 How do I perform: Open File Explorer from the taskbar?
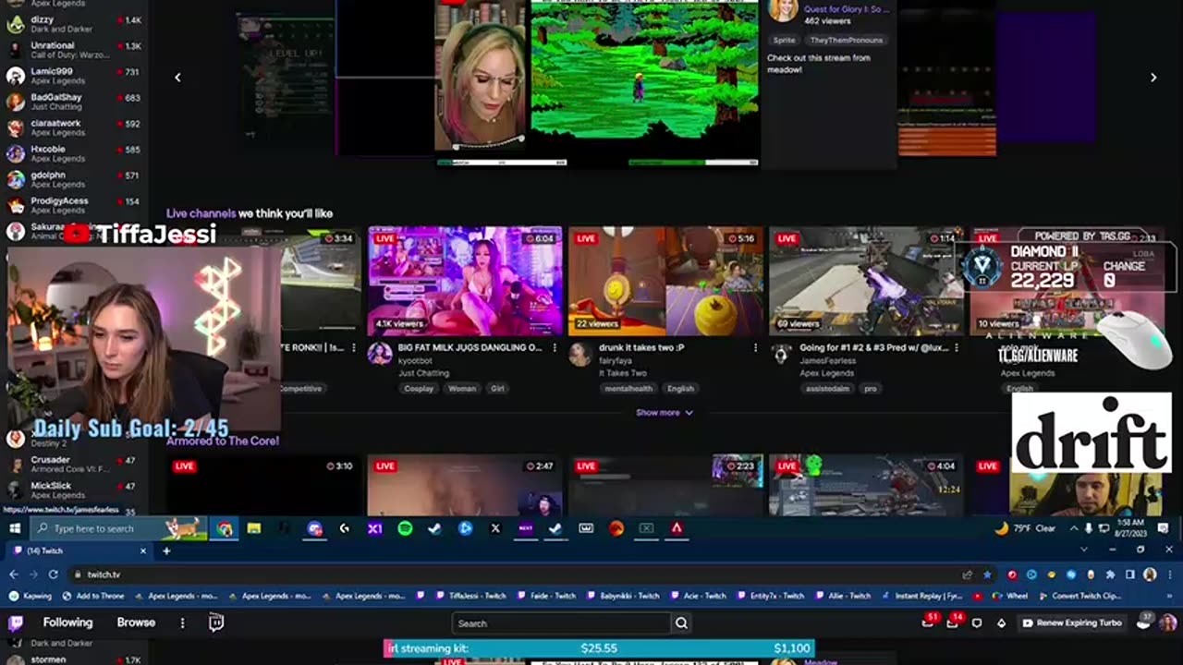[254, 528]
